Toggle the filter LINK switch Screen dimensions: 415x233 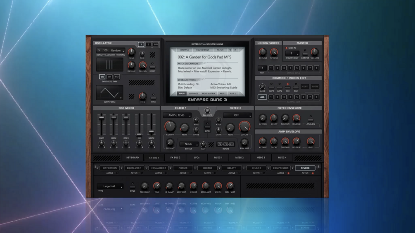207,127
